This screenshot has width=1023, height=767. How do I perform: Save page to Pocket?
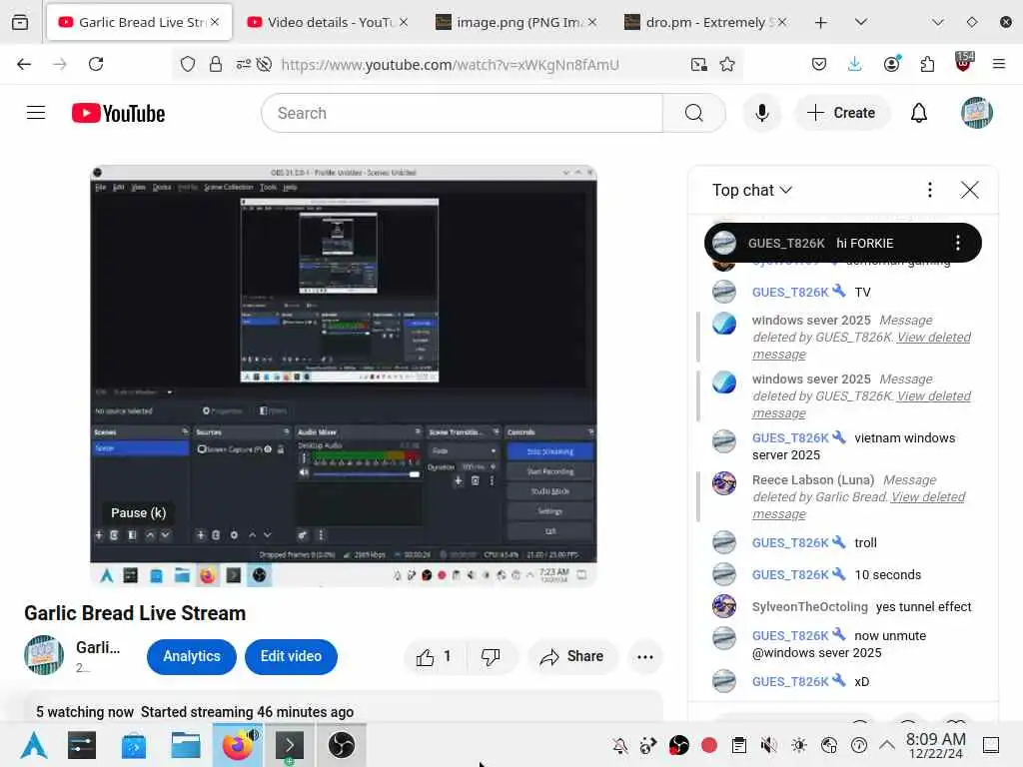pos(819,64)
